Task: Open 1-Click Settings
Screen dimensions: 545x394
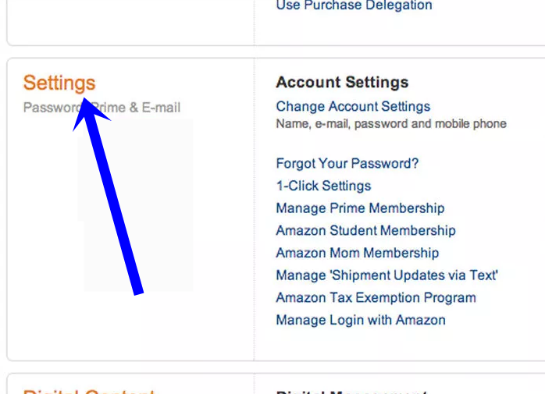Action: [323, 186]
